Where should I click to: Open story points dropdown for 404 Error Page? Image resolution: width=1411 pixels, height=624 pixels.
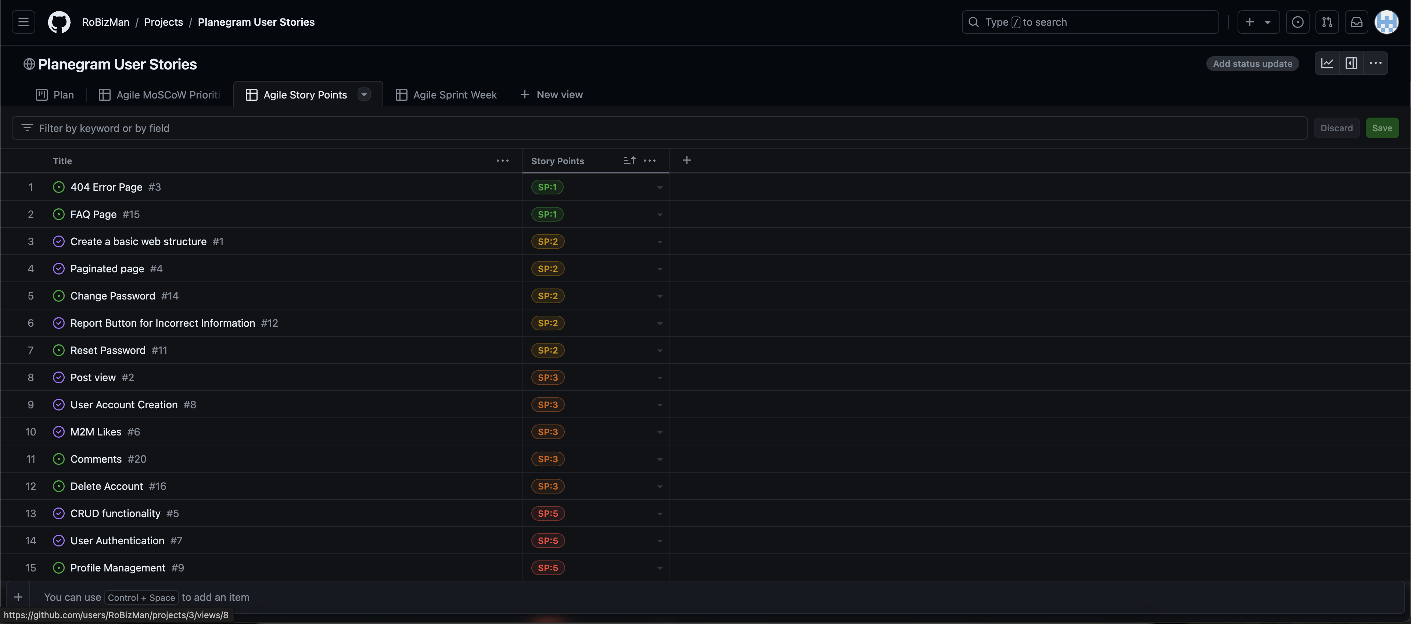pyautogui.click(x=660, y=187)
